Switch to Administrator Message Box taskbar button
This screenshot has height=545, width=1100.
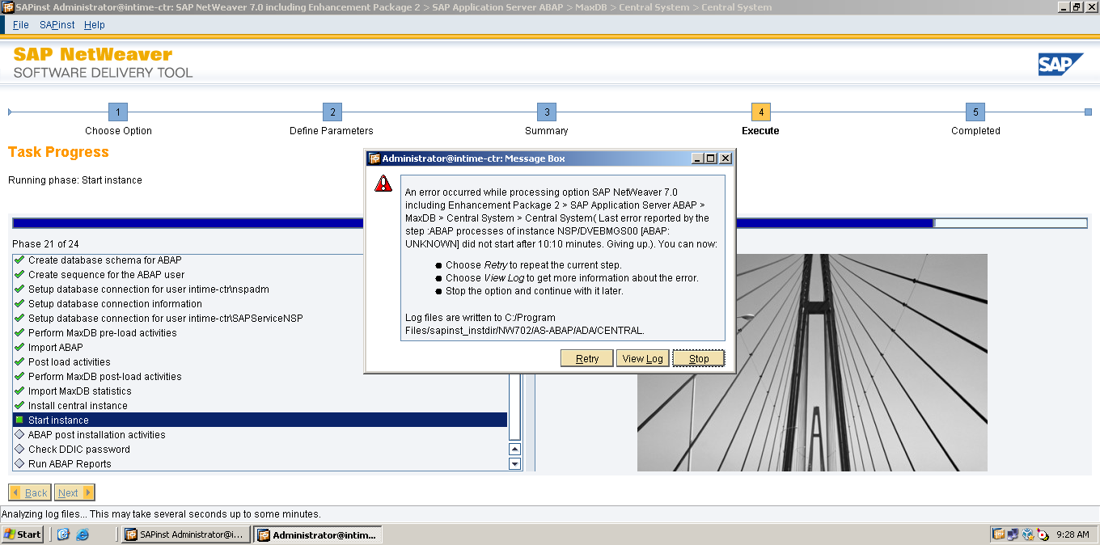[x=318, y=534]
